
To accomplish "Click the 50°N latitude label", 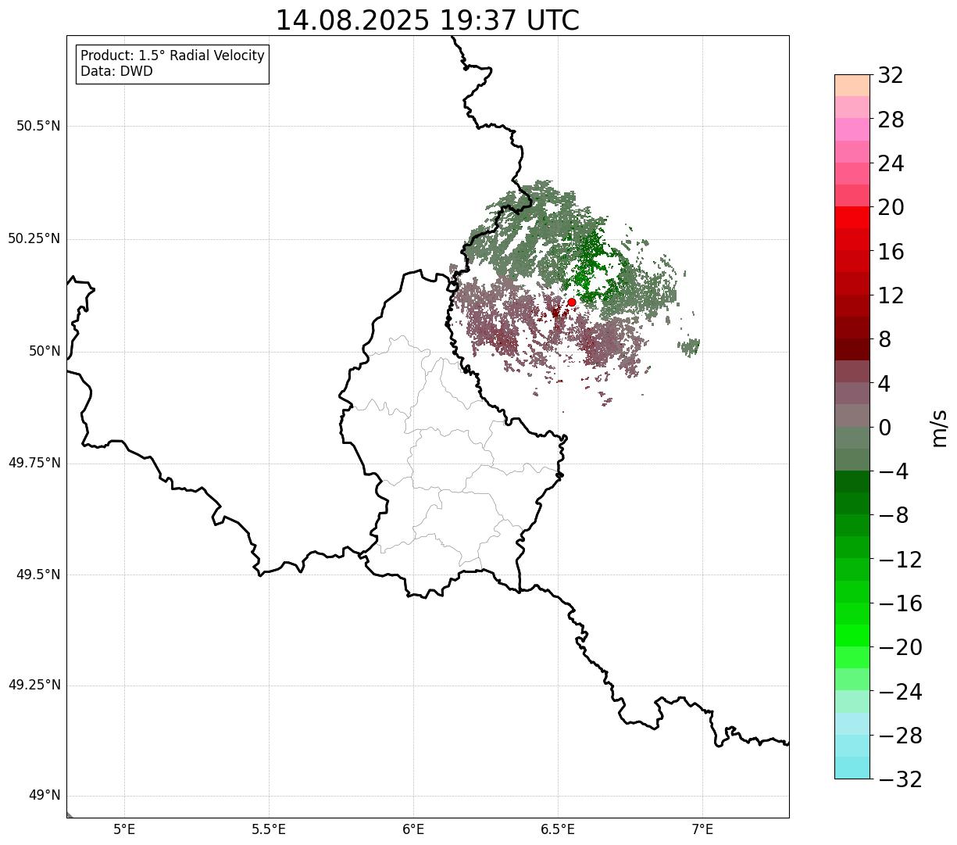I will point(45,351).
